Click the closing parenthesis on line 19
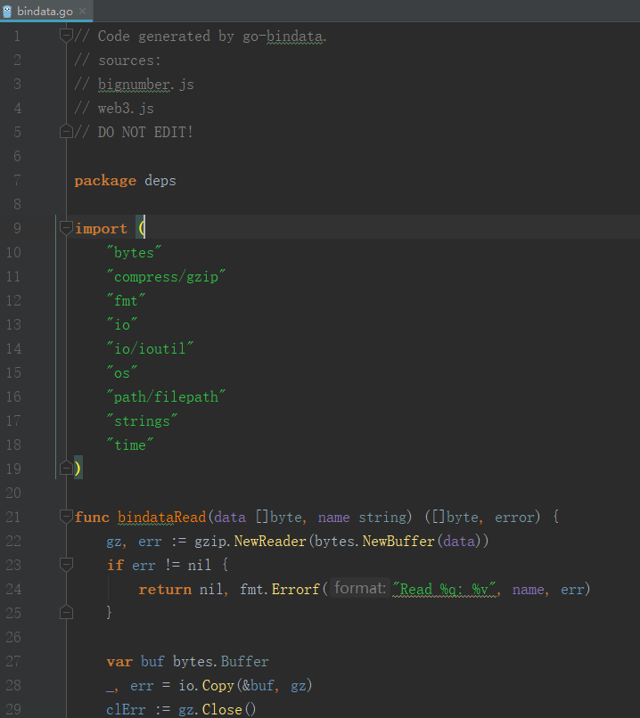 click(x=78, y=468)
